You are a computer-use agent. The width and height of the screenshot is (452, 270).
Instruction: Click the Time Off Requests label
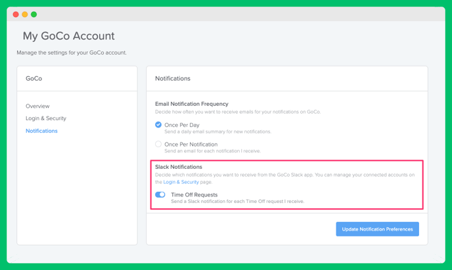pyautogui.click(x=194, y=195)
